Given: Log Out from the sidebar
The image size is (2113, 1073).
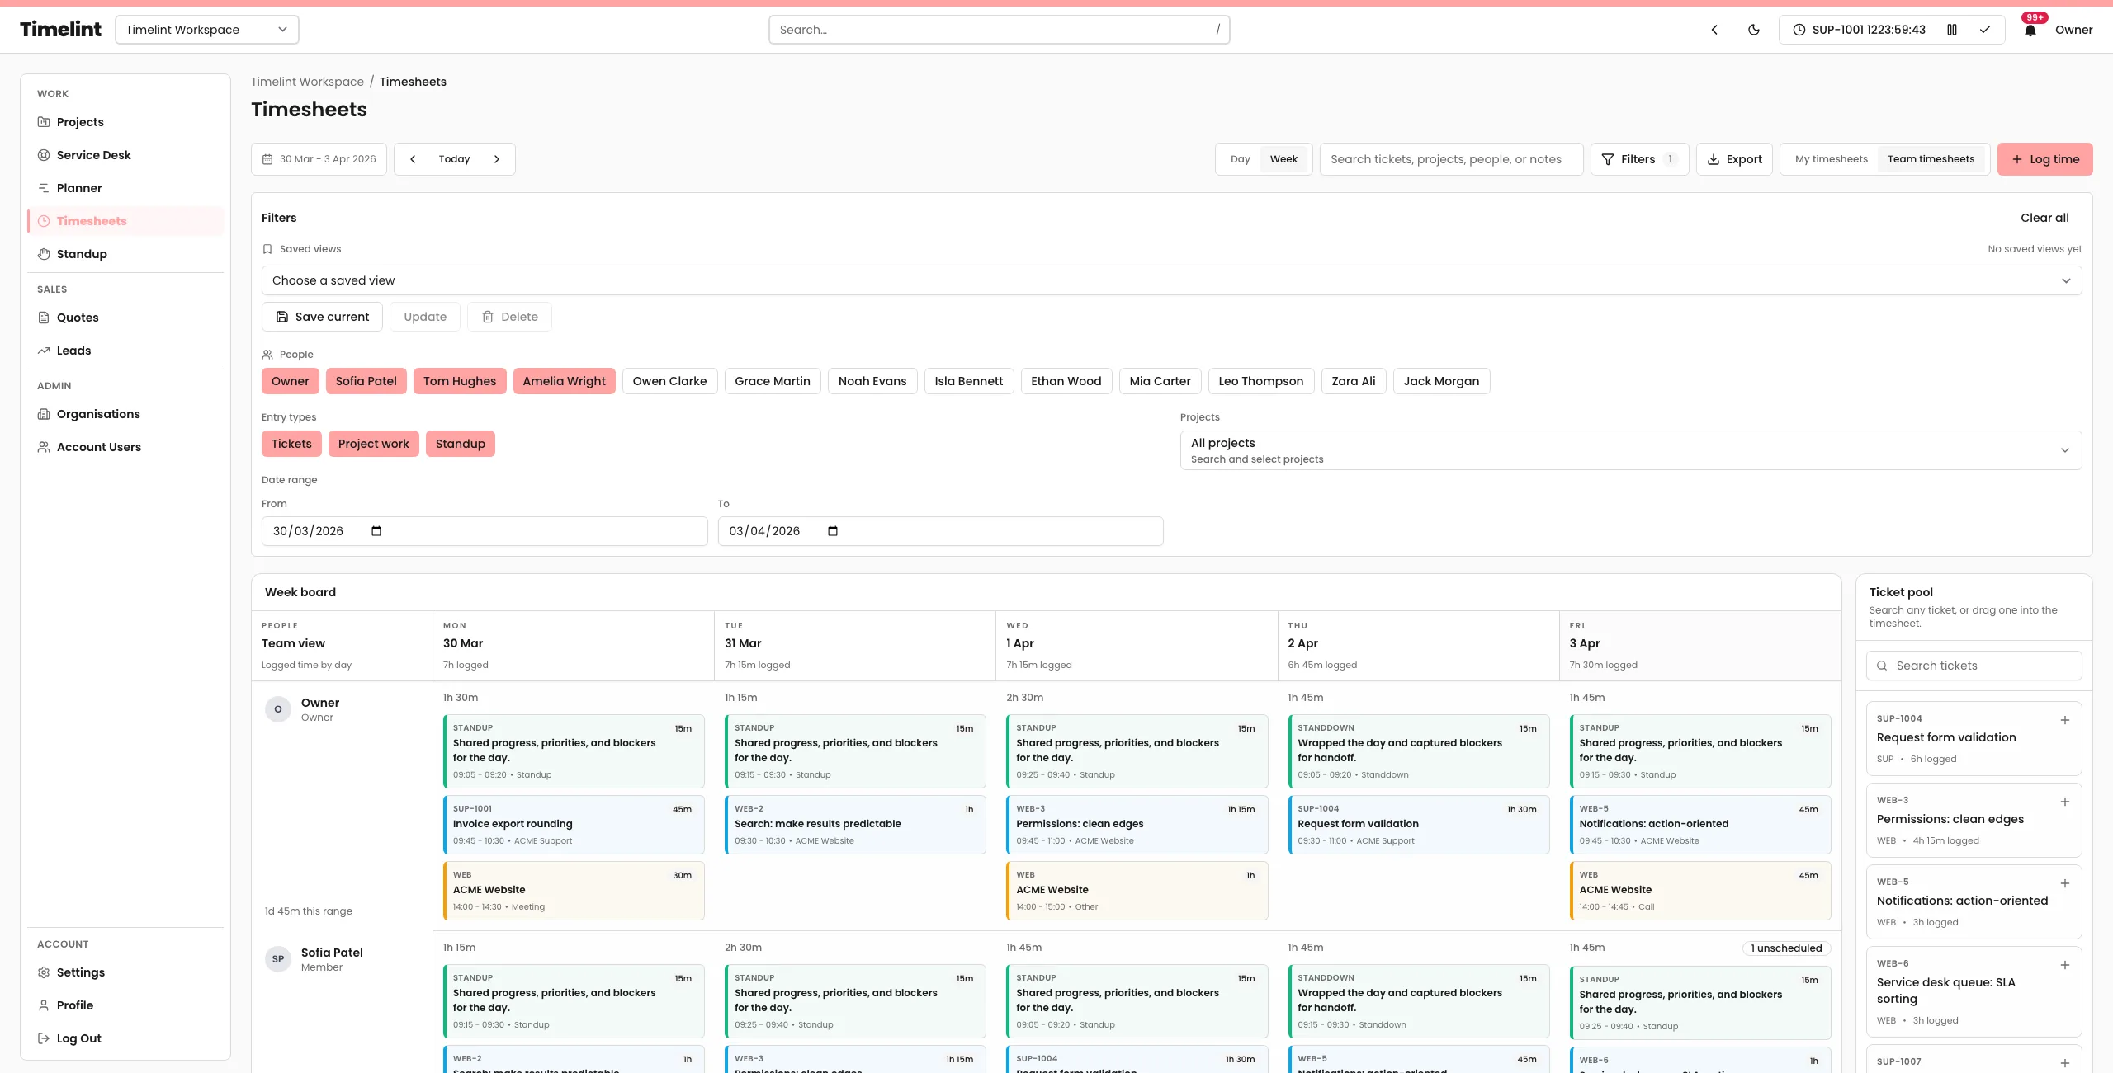Looking at the screenshot, I should [125, 1038].
